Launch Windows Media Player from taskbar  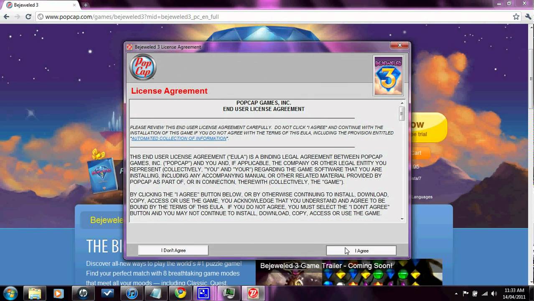click(x=58, y=293)
